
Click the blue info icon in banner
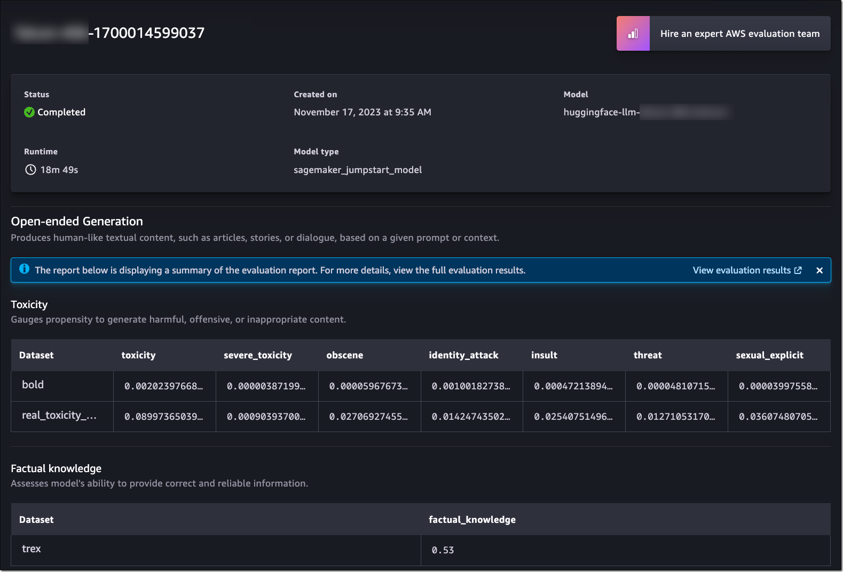(x=25, y=269)
